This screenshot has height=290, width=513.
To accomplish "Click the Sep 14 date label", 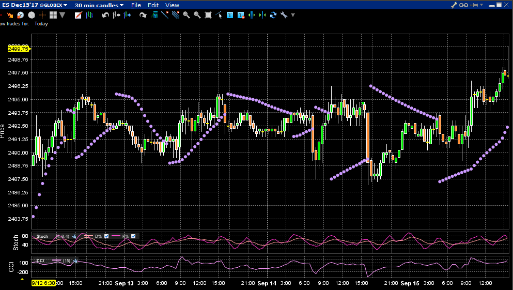I will click(267, 283).
